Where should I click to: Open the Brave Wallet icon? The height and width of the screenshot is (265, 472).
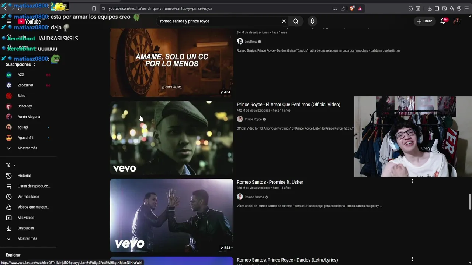point(444,8)
